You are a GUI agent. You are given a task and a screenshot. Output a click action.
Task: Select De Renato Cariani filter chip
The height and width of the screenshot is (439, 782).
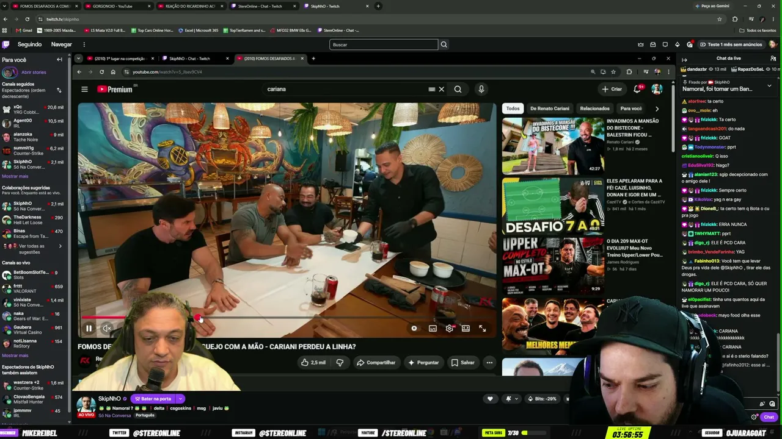coord(550,109)
